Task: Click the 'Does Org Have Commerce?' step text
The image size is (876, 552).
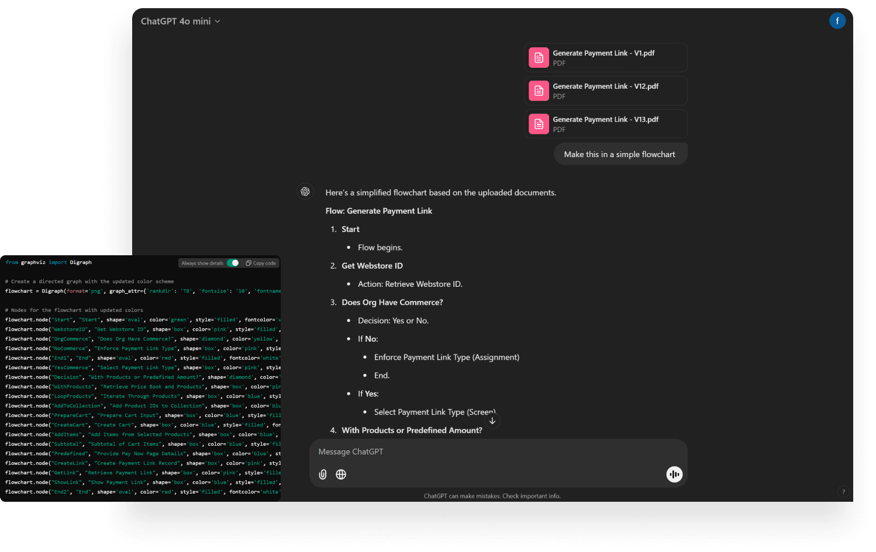Action: (x=392, y=302)
